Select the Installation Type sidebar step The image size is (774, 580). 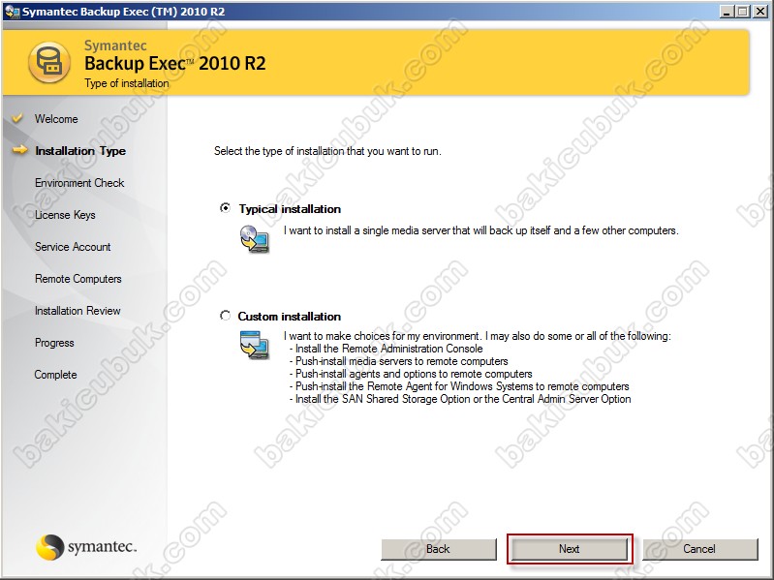click(x=80, y=151)
